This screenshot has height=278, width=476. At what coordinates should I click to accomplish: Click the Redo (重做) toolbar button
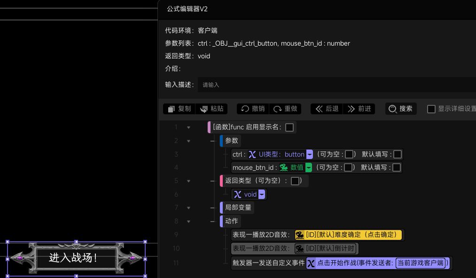285,109
